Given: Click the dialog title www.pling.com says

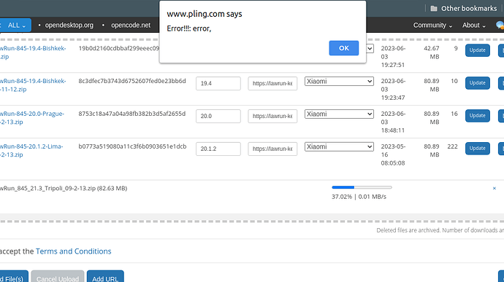Looking at the screenshot, I should coord(205,14).
